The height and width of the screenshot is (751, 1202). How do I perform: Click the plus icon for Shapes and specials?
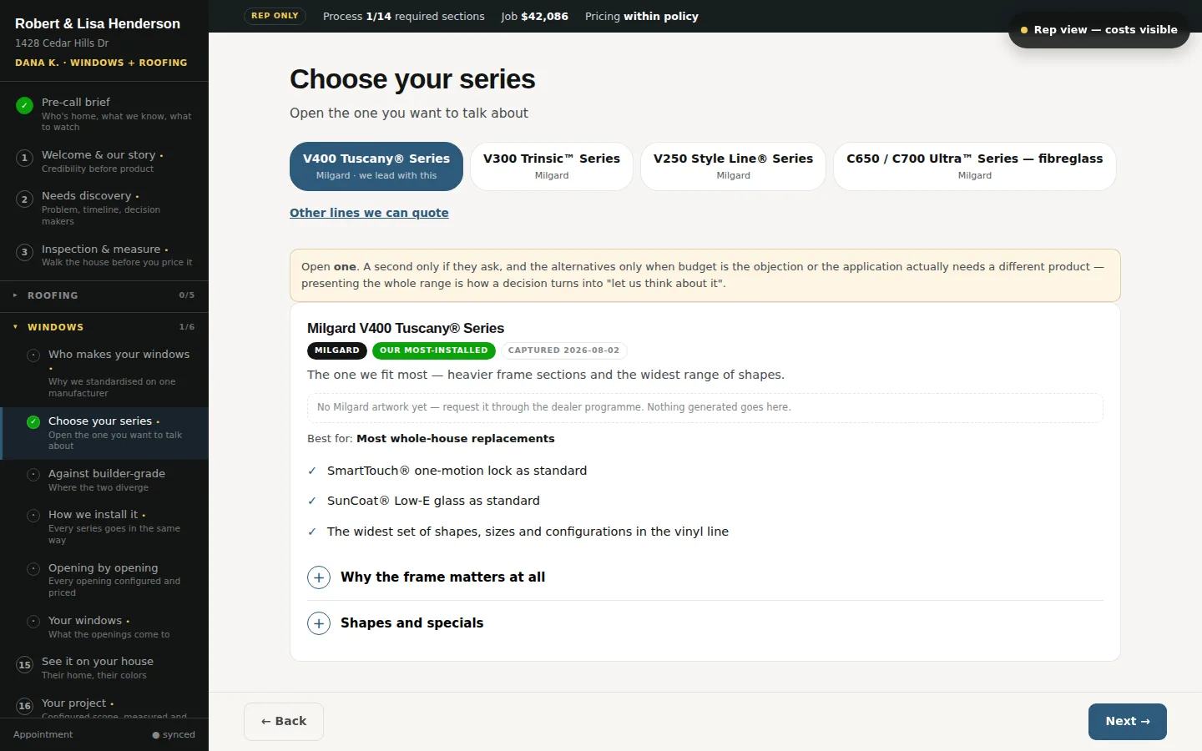[319, 623]
